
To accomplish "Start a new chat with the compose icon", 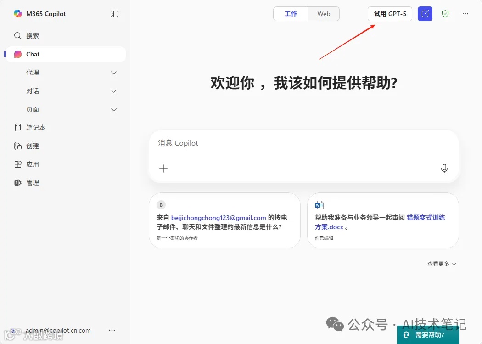I will pyautogui.click(x=425, y=14).
